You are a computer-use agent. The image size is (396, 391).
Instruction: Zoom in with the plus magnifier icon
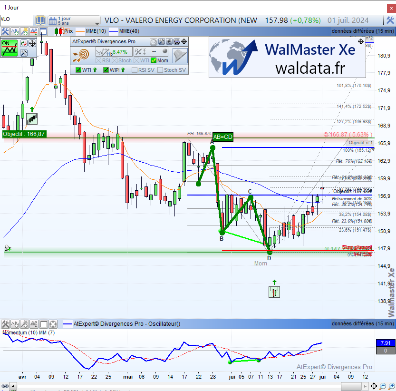[x=391, y=386]
